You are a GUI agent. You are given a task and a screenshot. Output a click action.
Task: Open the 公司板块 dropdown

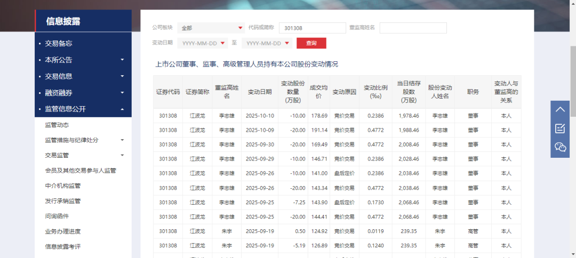coord(211,28)
